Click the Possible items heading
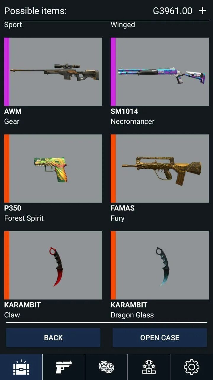 tap(35, 11)
